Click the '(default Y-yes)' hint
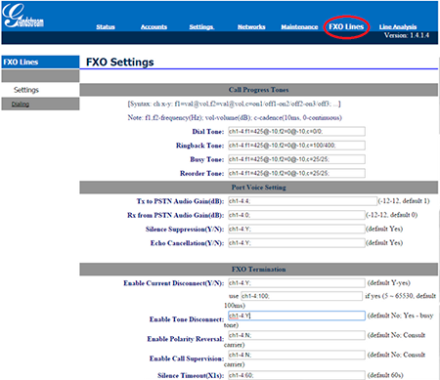 click(x=389, y=282)
